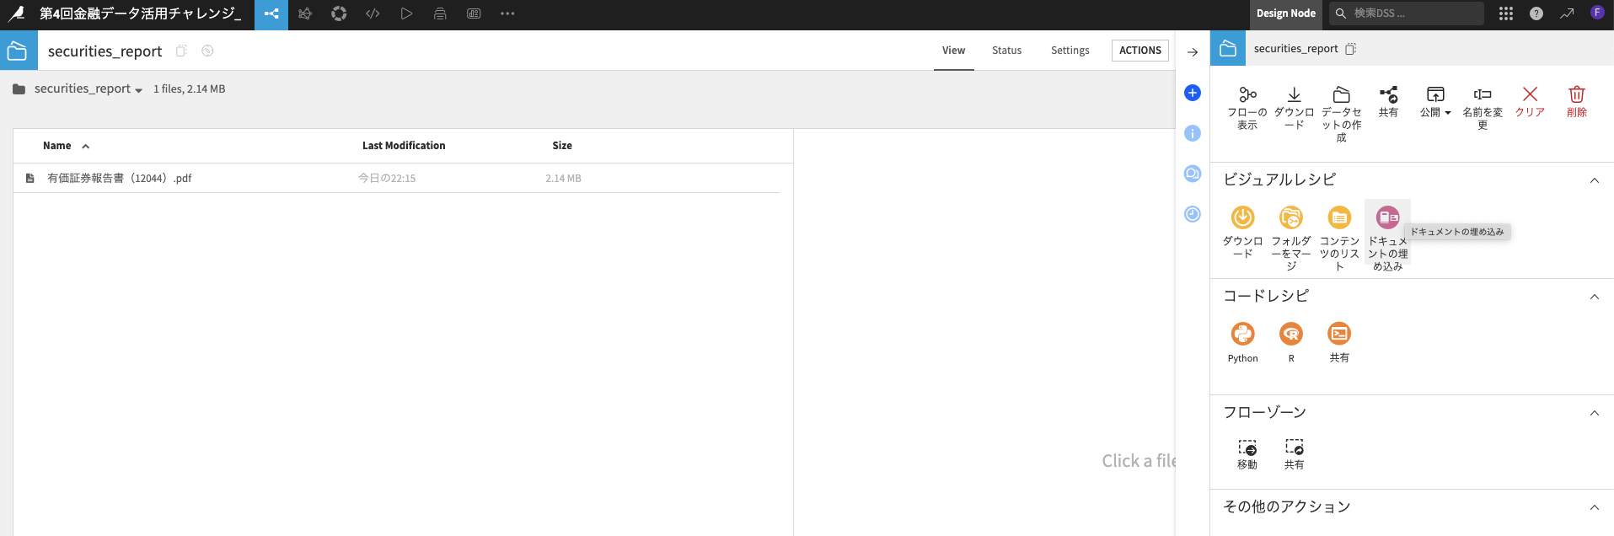Open the jobs play icon
Viewport: 1614px width, 536px height.
point(406,13)
